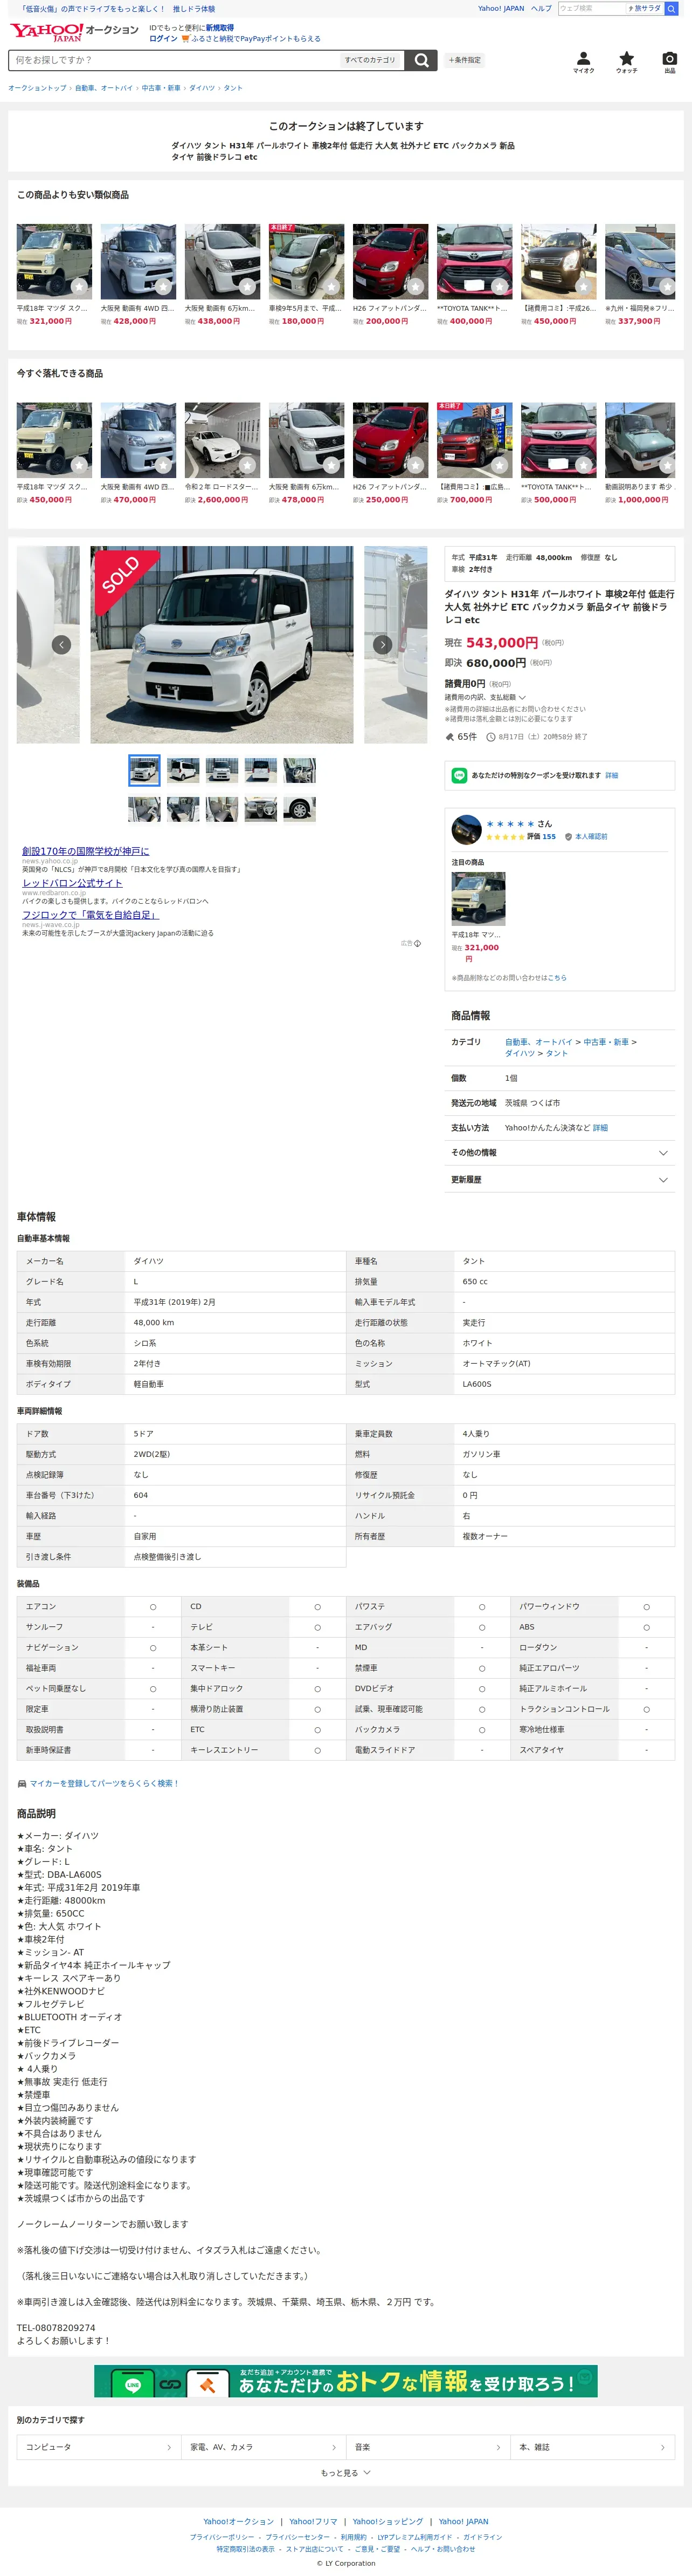Click the LINE coupon icon

[x=459, y=775]
